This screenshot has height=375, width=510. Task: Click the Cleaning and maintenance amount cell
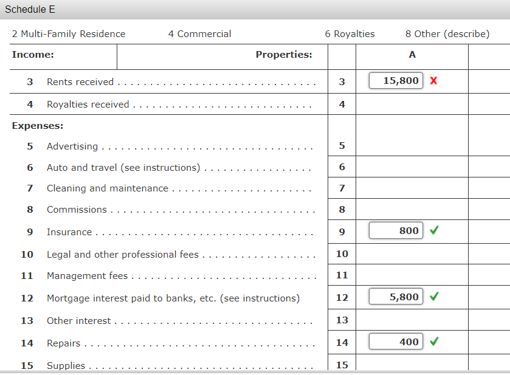tap(412, 188)
